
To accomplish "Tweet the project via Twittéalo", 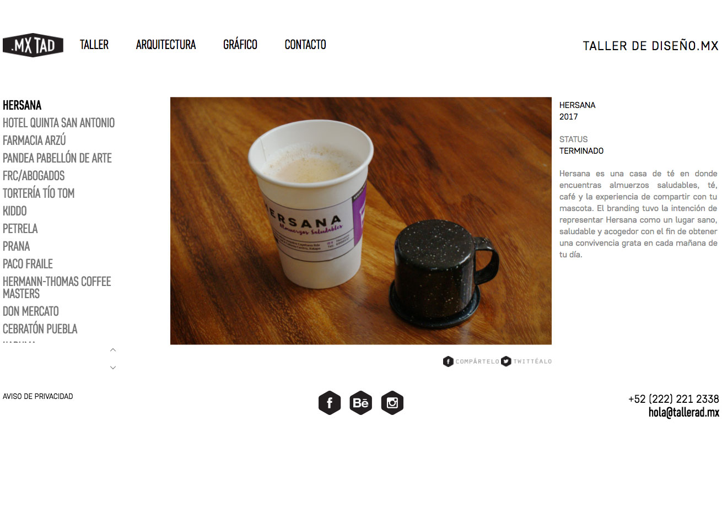I will coord(526,361).
